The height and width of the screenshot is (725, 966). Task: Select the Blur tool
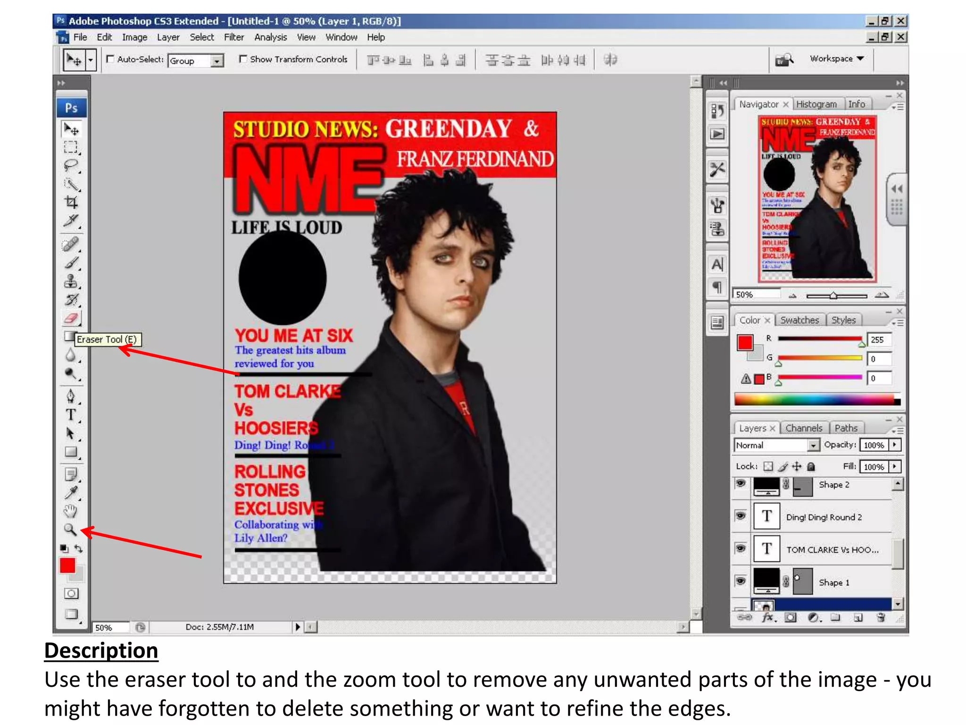(71, 355)
